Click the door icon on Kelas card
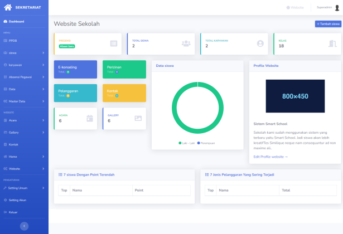 333,43
